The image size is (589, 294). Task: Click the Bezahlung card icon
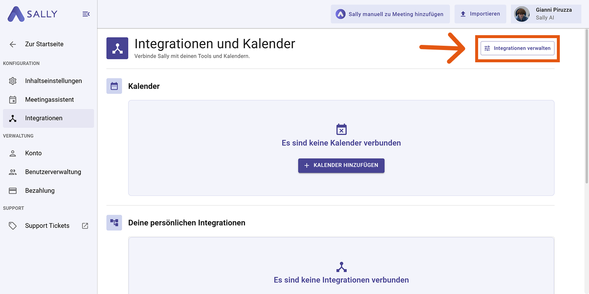pos(13,191)
